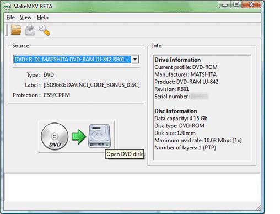
Task: Click Product: DVD-RAM UJ-842 line
Action: [x=186, y=82]
